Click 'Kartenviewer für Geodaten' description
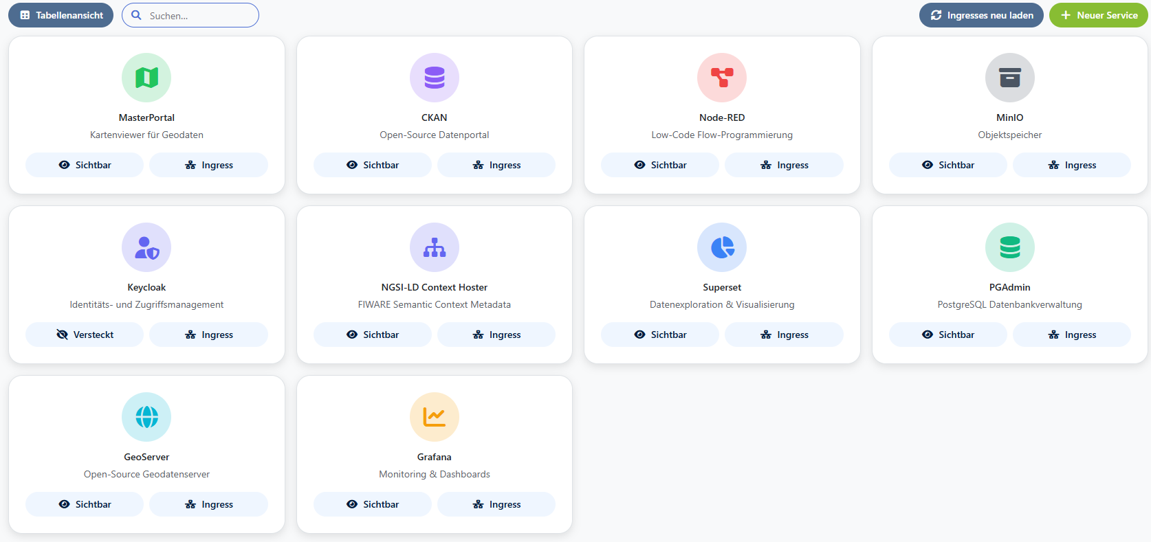 [146, 135]
